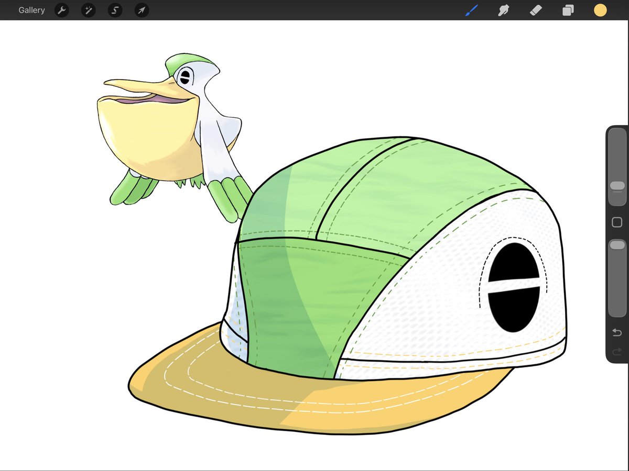Viewport: 629px width, 471px height.
Task: Activate the Selection tool
Action: click(x=115, y=10)
